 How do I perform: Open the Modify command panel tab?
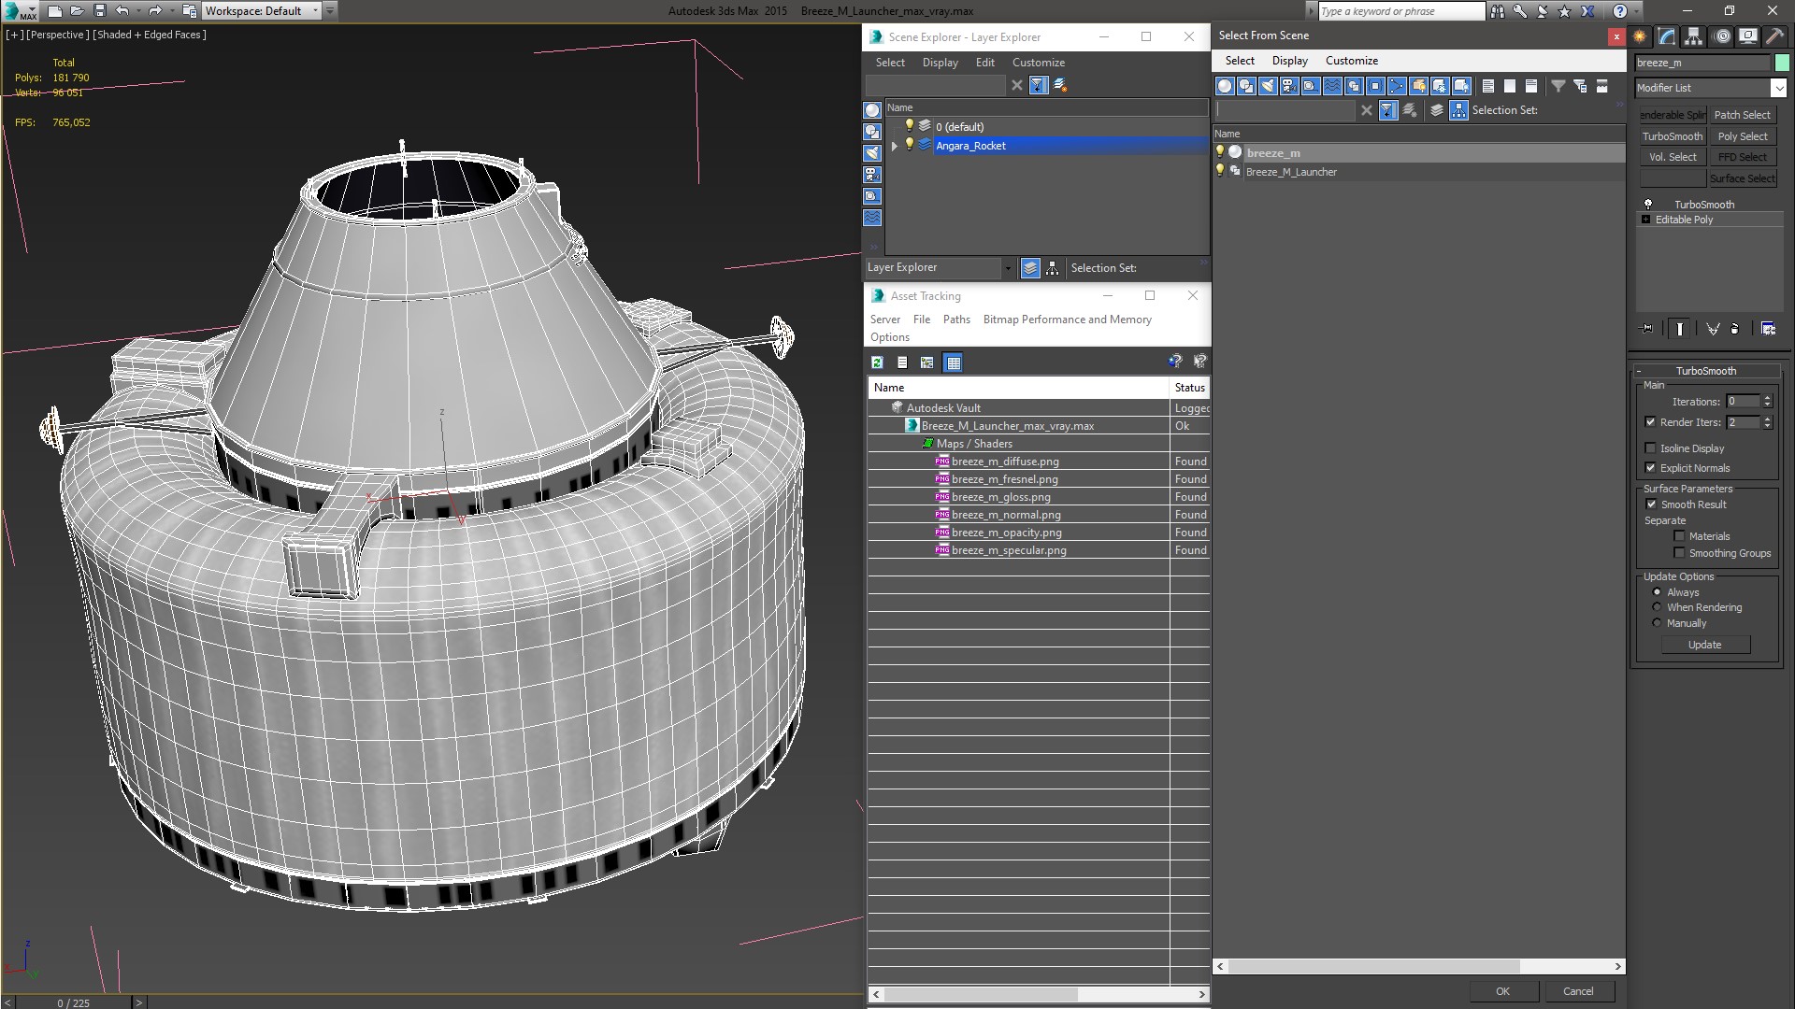point(1667,36)
